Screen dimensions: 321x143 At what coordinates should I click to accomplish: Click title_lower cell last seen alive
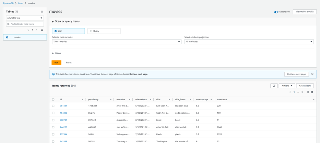pos(181,106)
